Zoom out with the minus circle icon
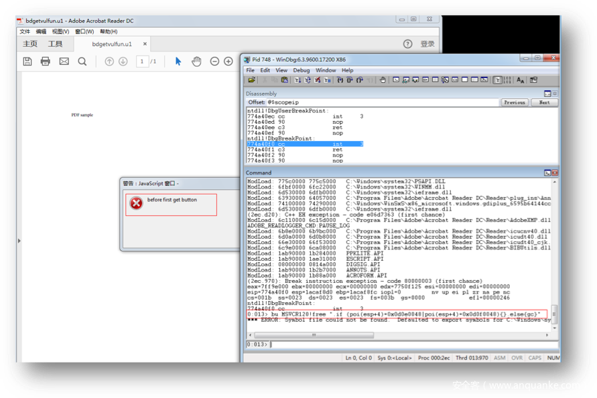 point(214,61)
